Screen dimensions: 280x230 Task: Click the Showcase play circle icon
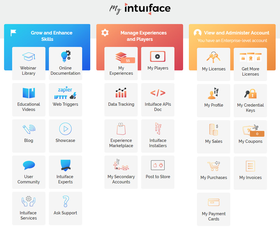(65, 129)
